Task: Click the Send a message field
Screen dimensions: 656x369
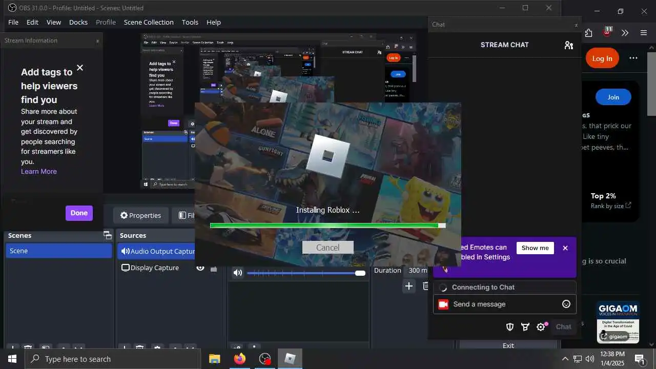Action: [x=505, y=304]
